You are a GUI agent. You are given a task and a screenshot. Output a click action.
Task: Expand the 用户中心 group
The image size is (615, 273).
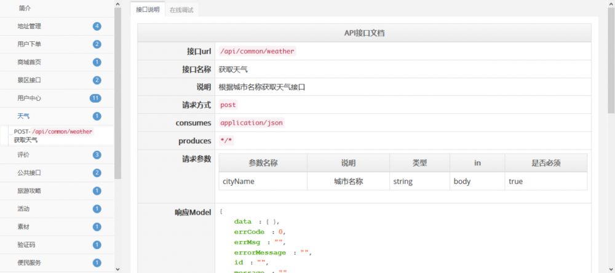(57, 98)
